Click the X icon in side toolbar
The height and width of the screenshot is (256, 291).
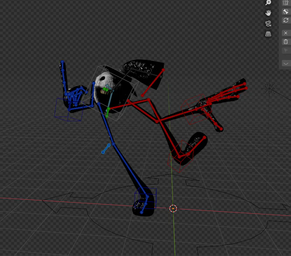[x=286, y=33]
